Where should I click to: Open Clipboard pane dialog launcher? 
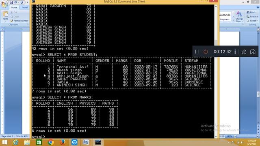(28, 24)
